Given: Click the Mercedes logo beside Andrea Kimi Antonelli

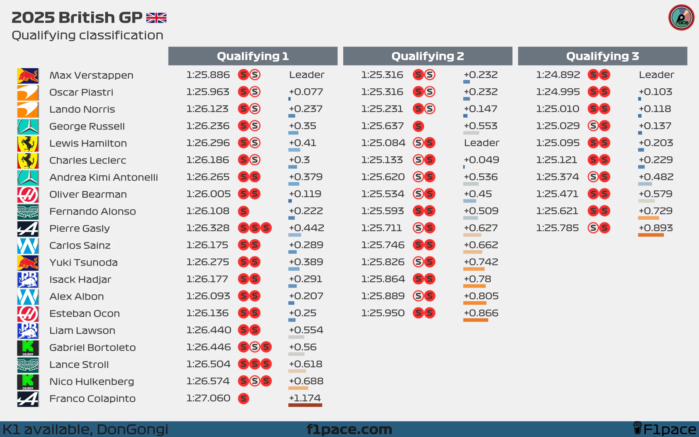Looking at the screenshot, I should tap(28, 178).
